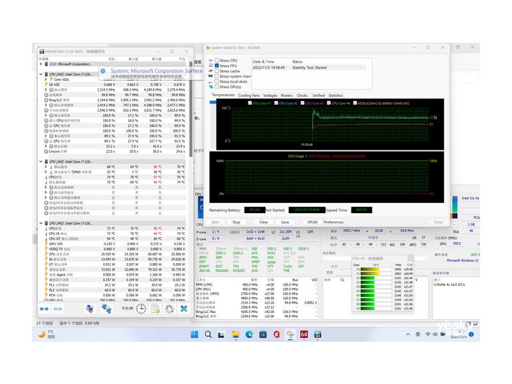This screenshot has width=512, height=384.
Task: Enable Stress local disks checkbox
Action: coord(217,81)
